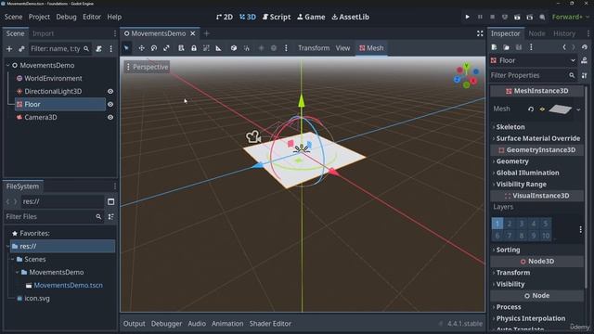
Task: Open the Mesh resource dropdown arrow
Action: [578, 109]
